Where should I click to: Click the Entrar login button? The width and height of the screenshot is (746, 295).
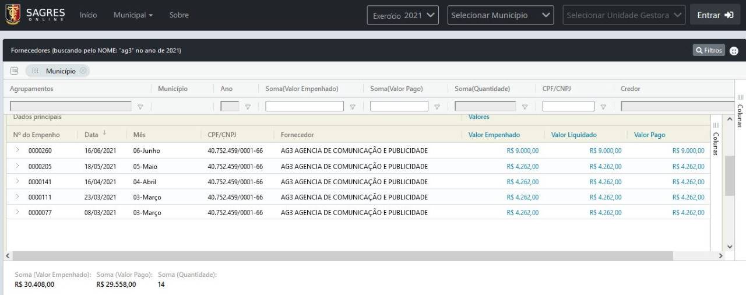point(715,15)
